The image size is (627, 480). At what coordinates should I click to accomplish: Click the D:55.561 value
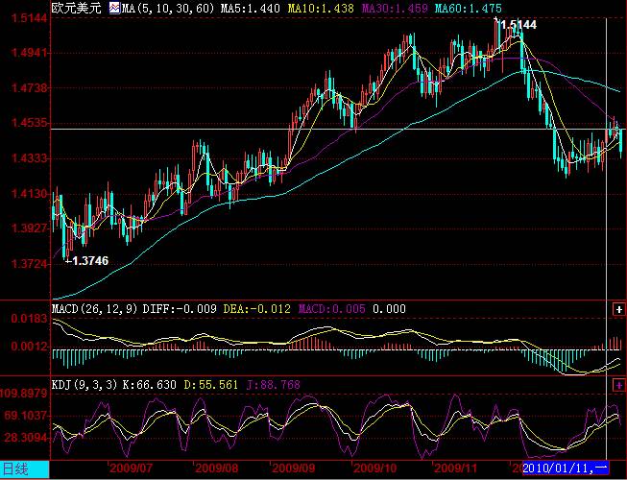tap(210, 385)
